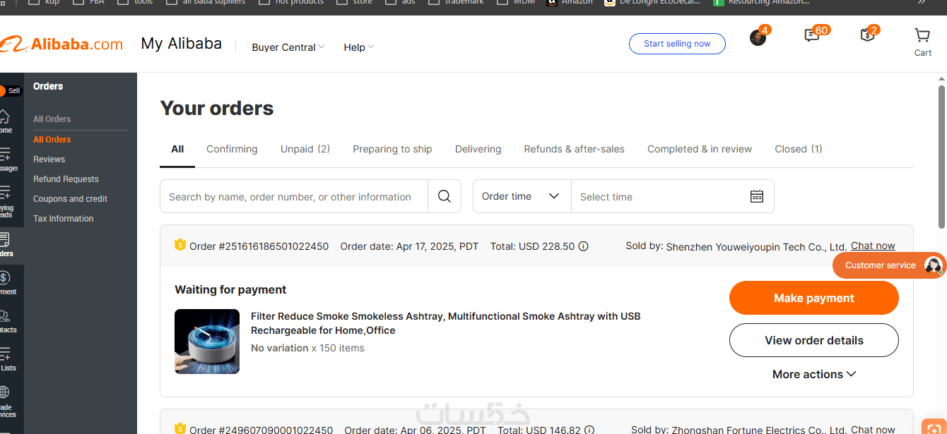
Task: Expand the Buyer Central menu
Action: pyautogui.click(x=288, y=47)
